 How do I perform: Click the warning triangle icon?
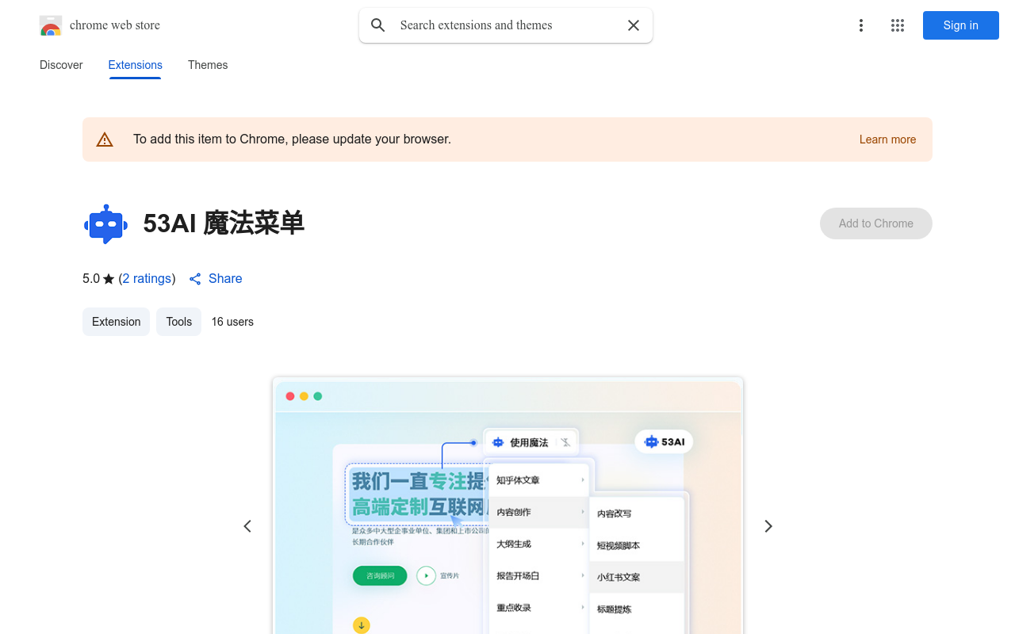pyautogui.click(x=105, y=139)
